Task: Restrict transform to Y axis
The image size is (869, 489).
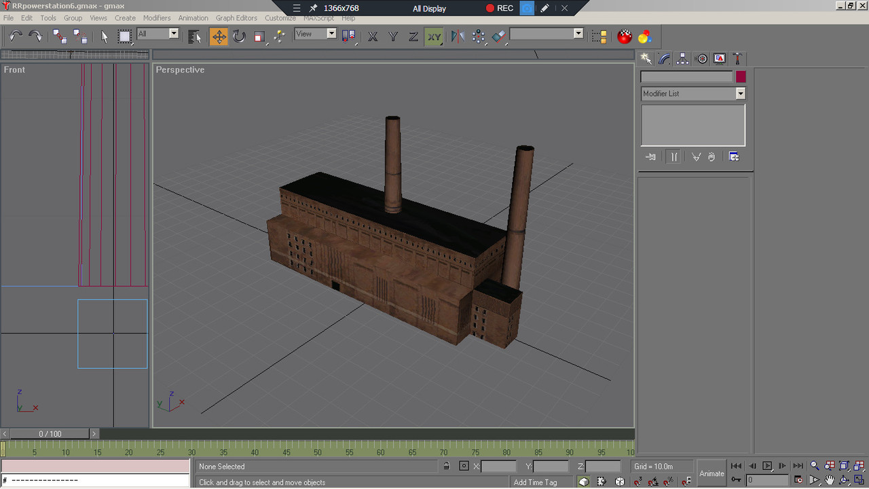Action: [x=393, y=36]
